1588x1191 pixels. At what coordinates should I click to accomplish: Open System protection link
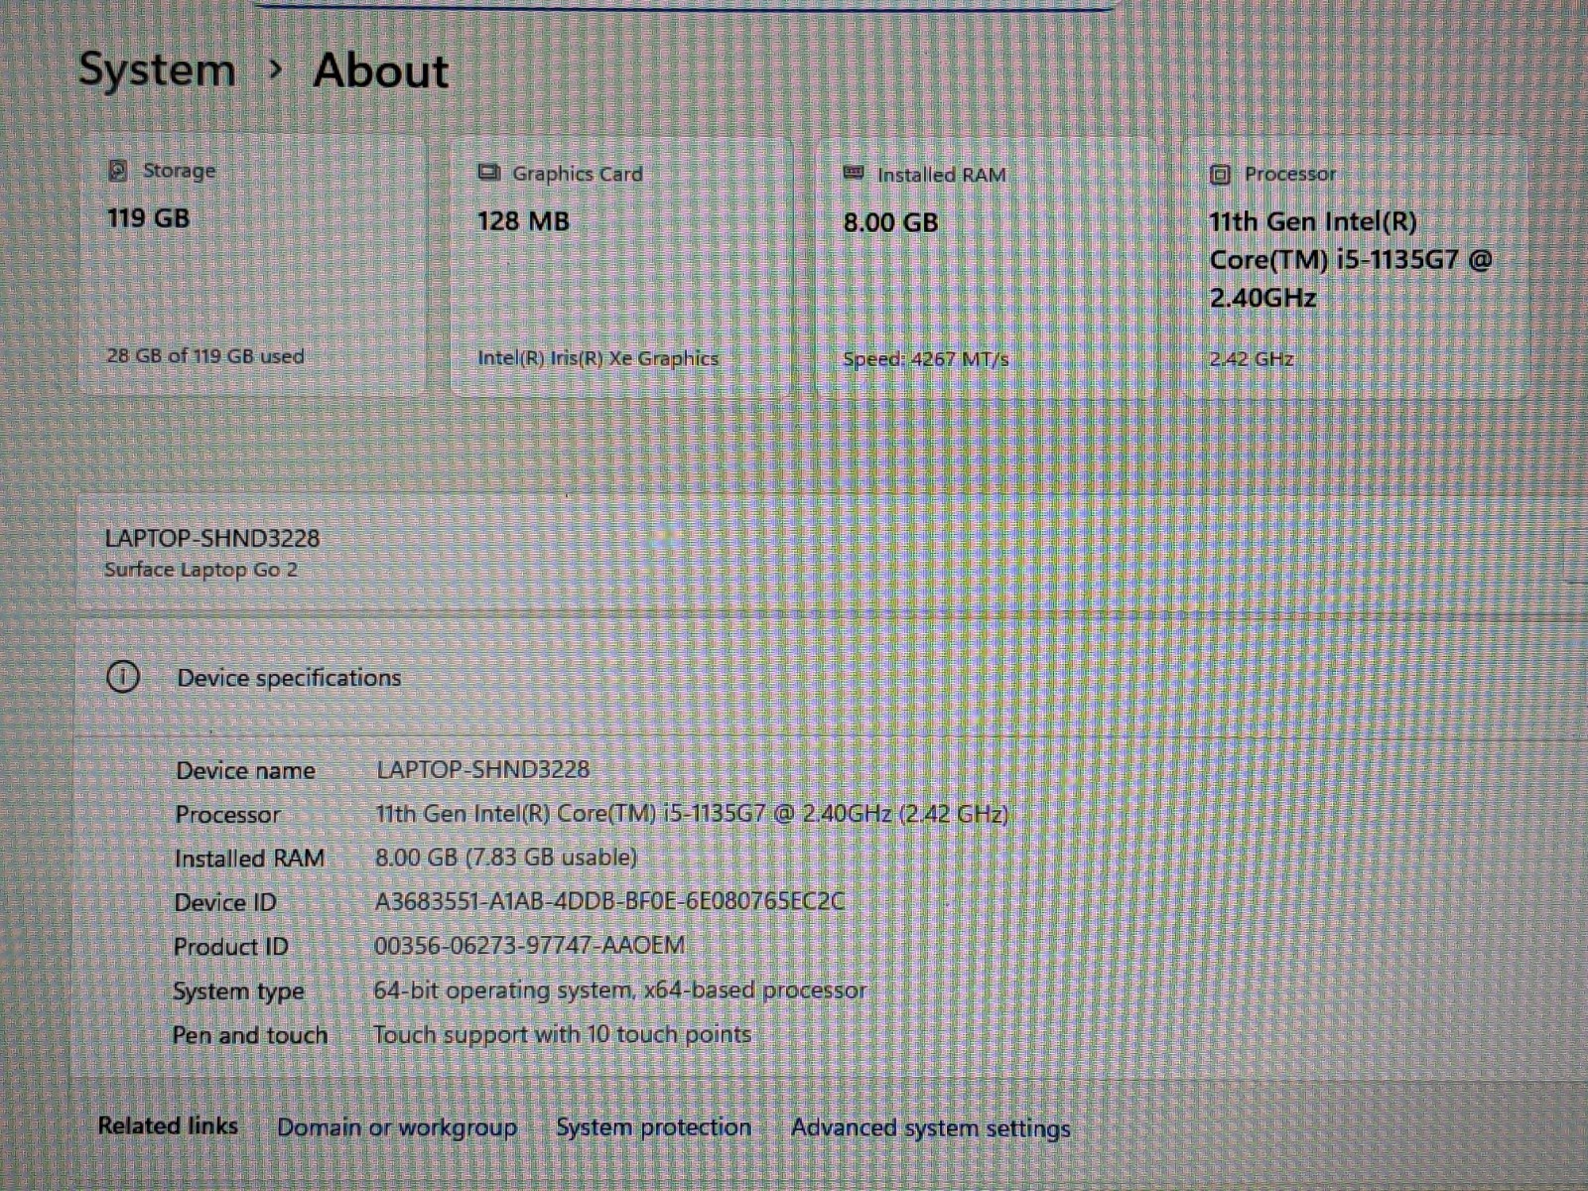(653, 1127)
